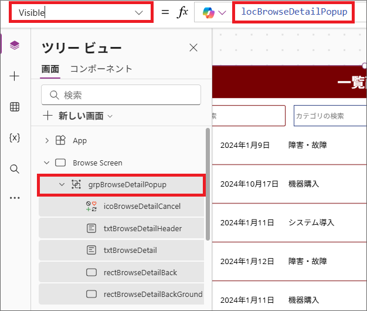Switch to the コンポーネント tab
Image resolution: width=367 pixels, height=311 pixels.
click(x=101, y=69)
